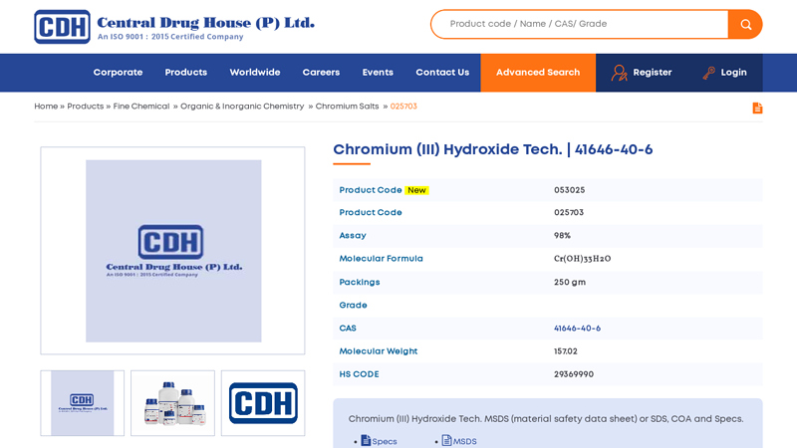Click the Central Drug House (P) Ltd. header name
Viewport: 797px width, 448px height.
tap(206, 23)
